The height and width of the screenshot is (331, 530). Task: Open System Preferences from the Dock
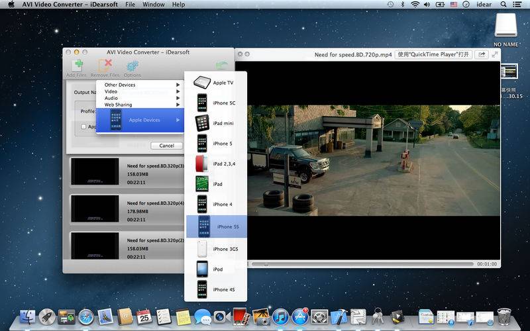(x=319, y=317)
